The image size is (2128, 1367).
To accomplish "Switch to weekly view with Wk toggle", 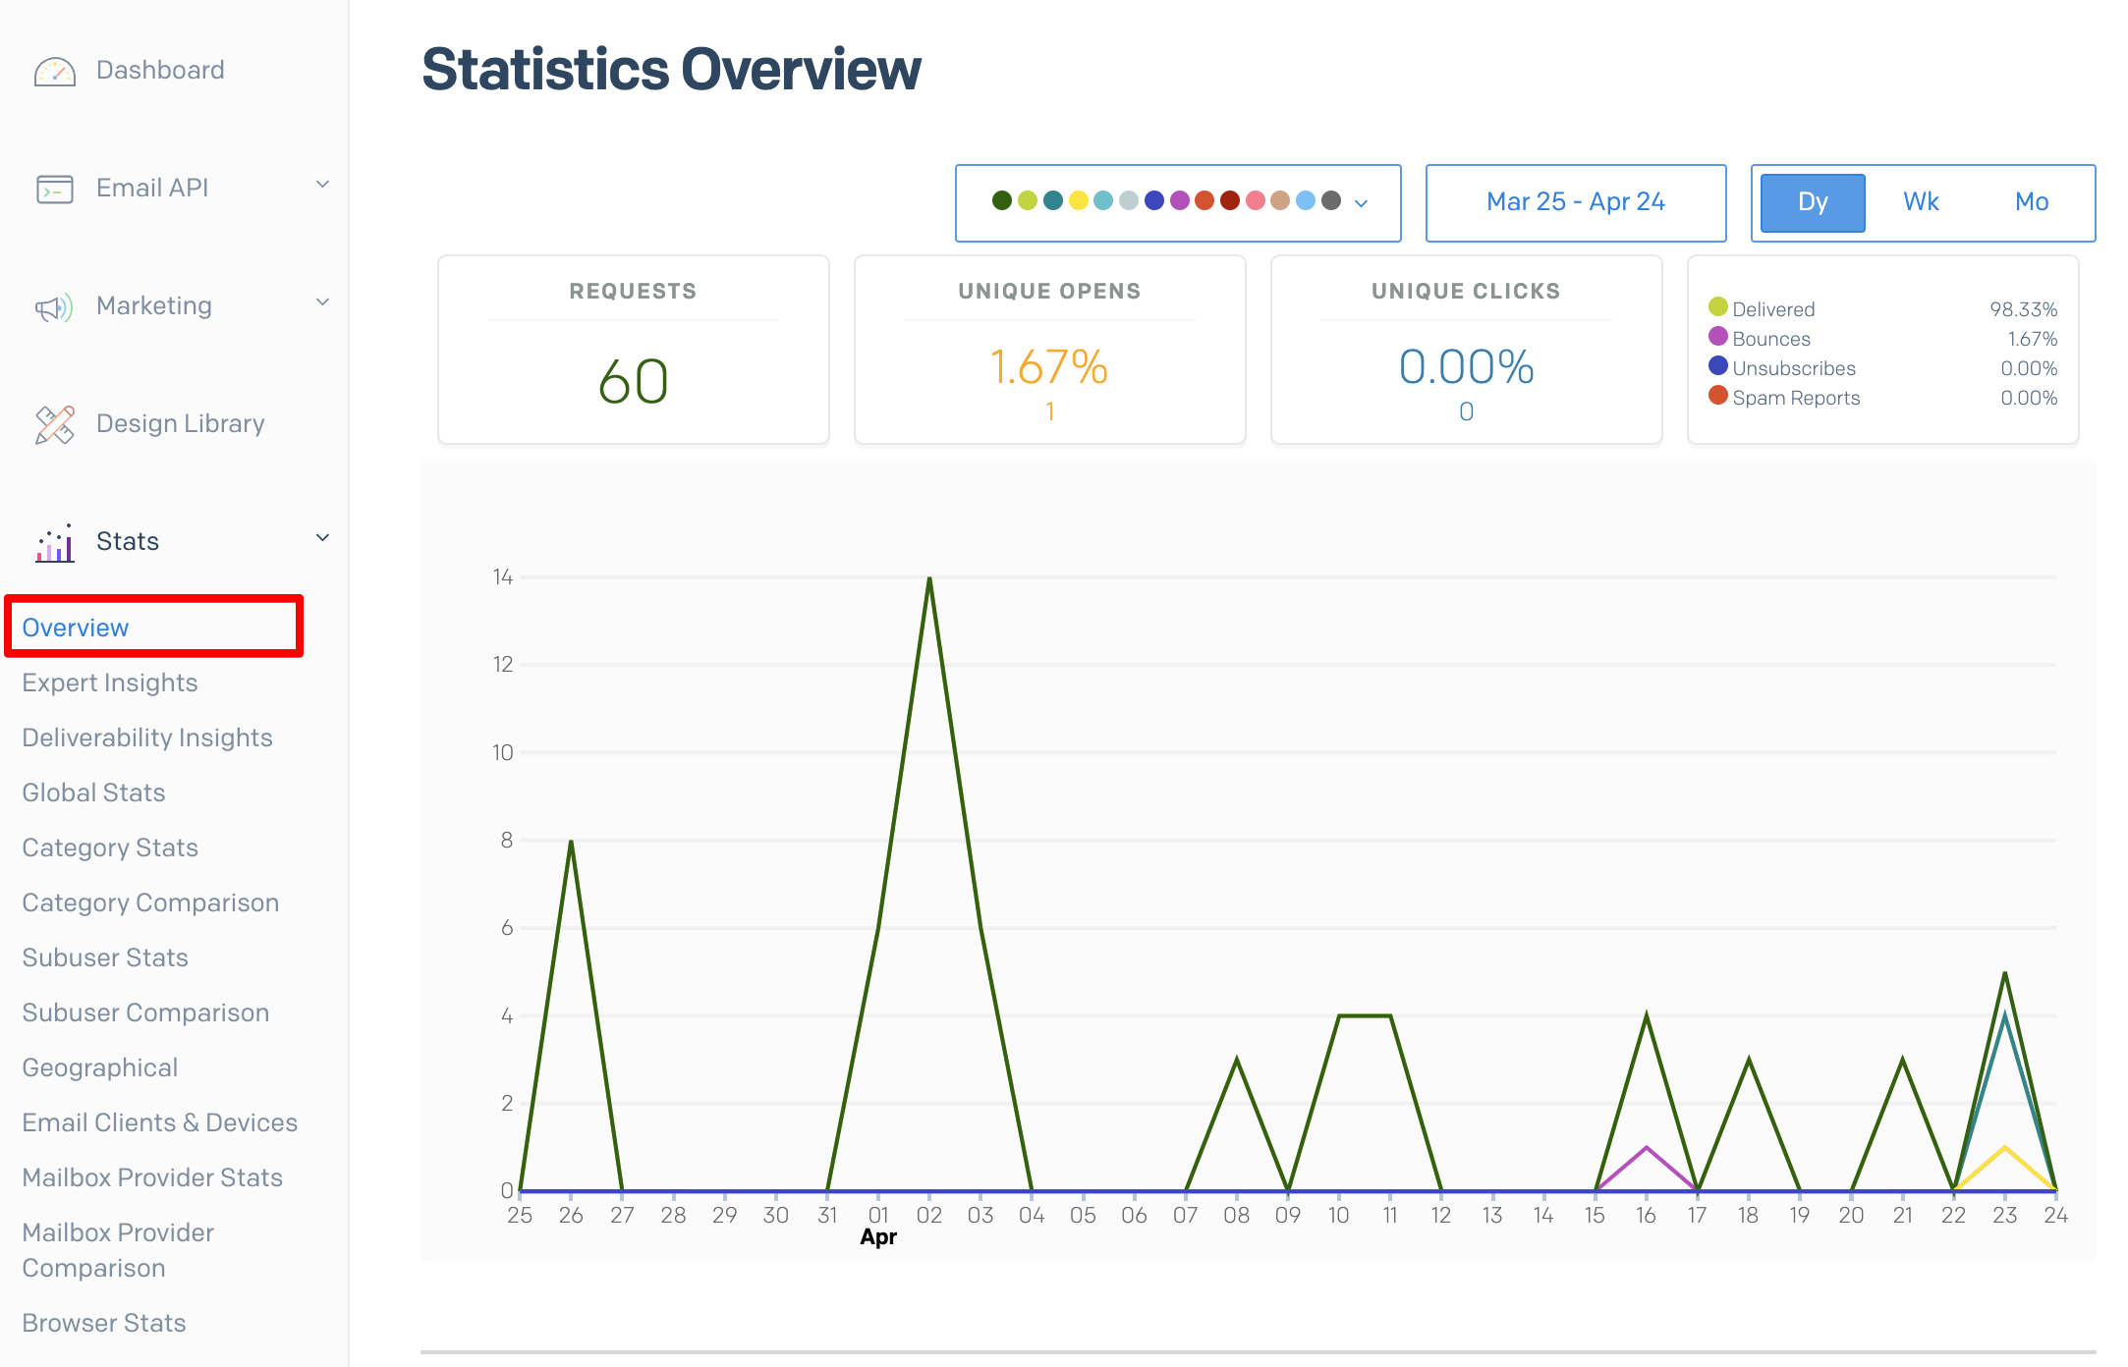I will (1920, 202).
